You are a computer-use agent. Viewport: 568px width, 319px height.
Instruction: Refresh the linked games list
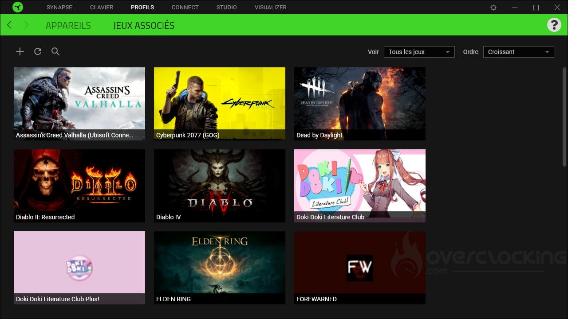(x=38, y=51)
